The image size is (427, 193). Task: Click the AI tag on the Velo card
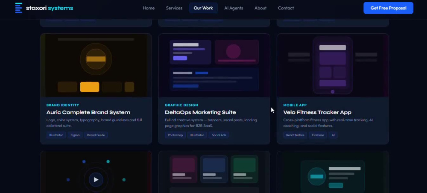tap(333, 135)
